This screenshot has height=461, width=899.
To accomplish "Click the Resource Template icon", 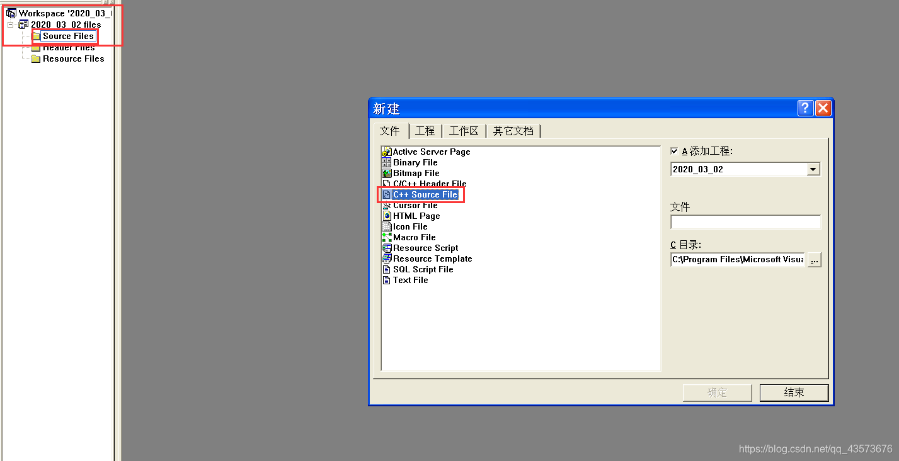I will [387, 258].
